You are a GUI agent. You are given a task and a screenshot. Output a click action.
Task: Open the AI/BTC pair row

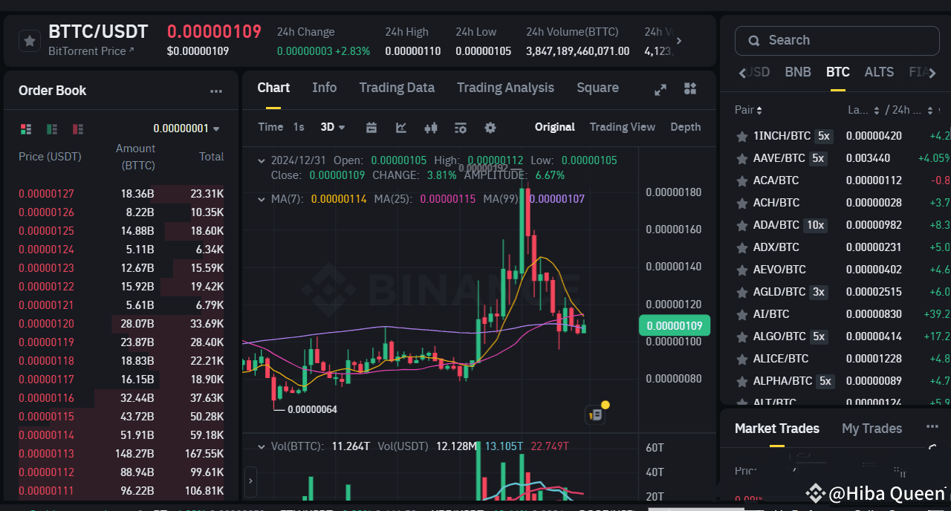coord(836,315)
